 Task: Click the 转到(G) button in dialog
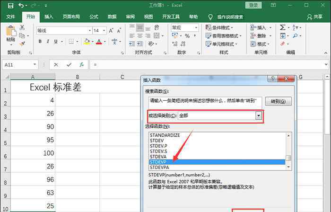click(278, 101)
